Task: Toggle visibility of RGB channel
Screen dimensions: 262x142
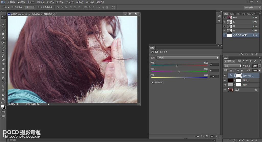Action: pyautogui.click(x=225, y=17)
